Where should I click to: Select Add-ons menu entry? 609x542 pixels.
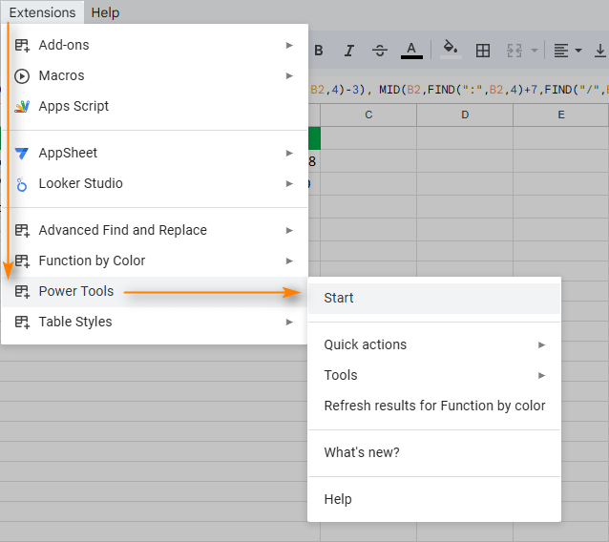tap(155, 45)
